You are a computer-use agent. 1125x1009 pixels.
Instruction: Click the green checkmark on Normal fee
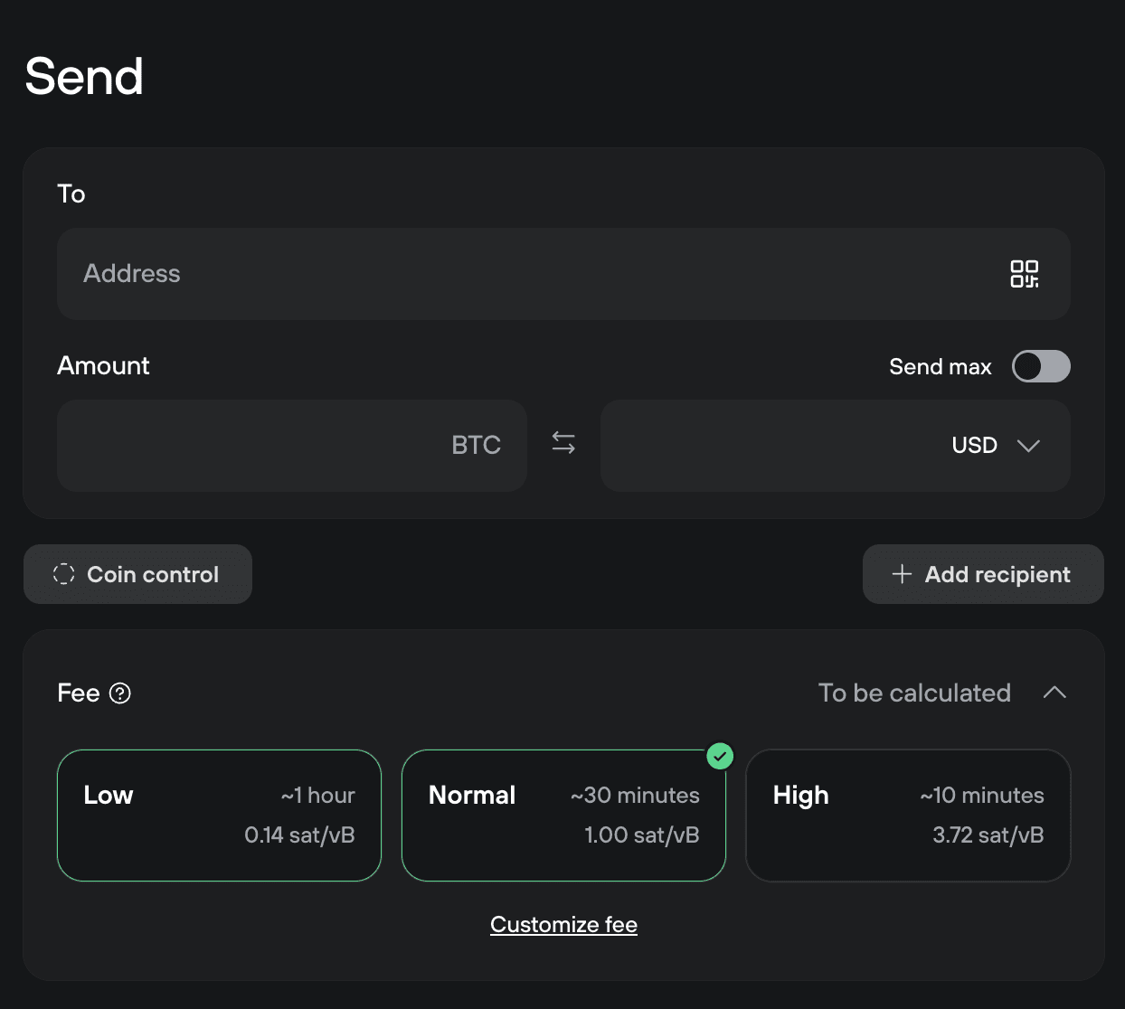pos(720,756)
